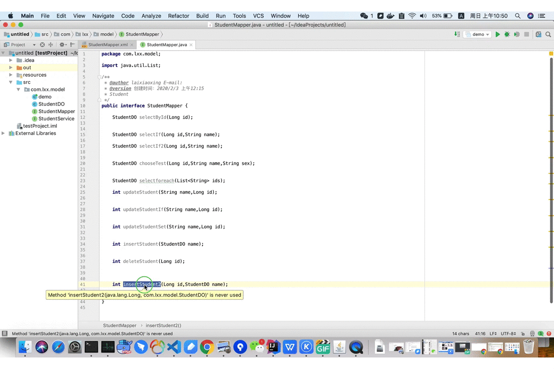The image size is (554, 369).
Task: Open Project panel gear settings
Action: click(62, 45)
